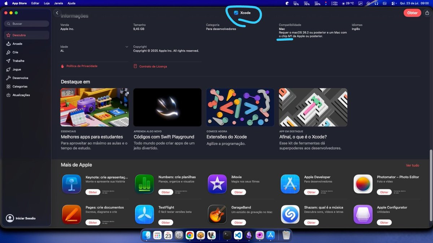
Task: Expand the Idade age rating chevron
Action: [x=127, y=47]
